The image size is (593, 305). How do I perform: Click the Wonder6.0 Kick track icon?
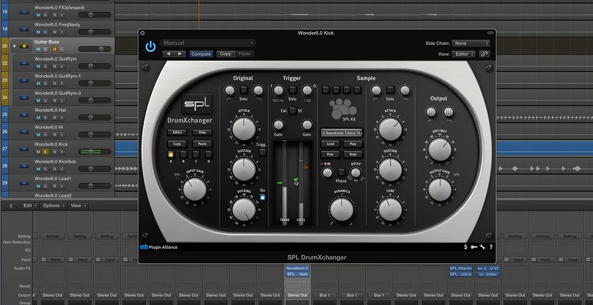(x=25, y=149)
